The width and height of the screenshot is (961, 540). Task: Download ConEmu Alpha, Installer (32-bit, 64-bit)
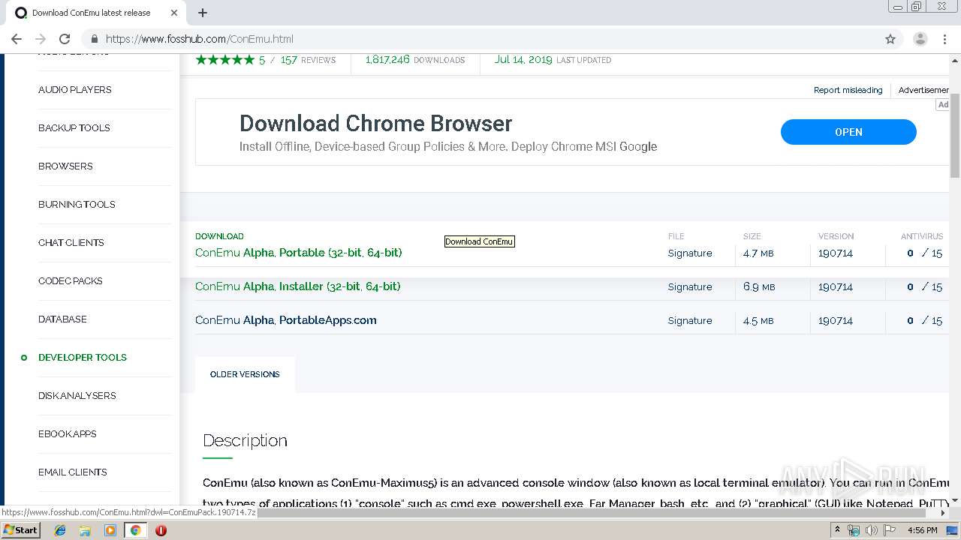coord(297,286)
